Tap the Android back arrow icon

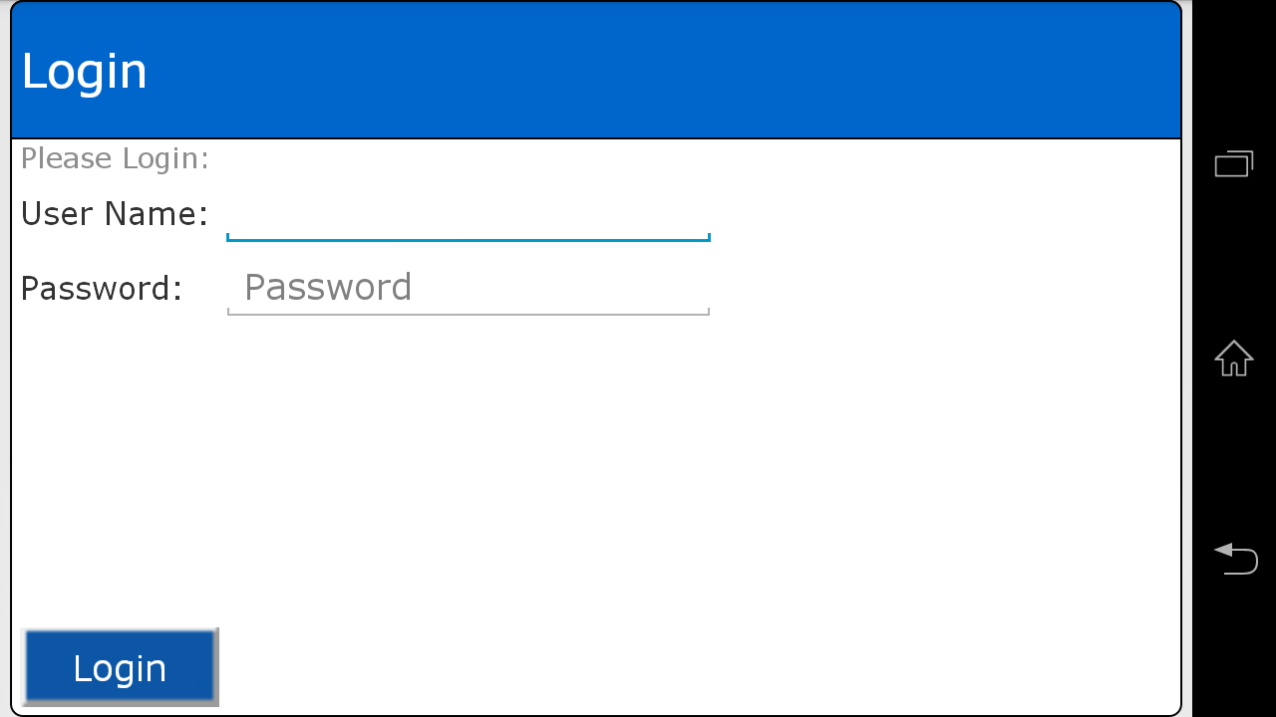1234,558
